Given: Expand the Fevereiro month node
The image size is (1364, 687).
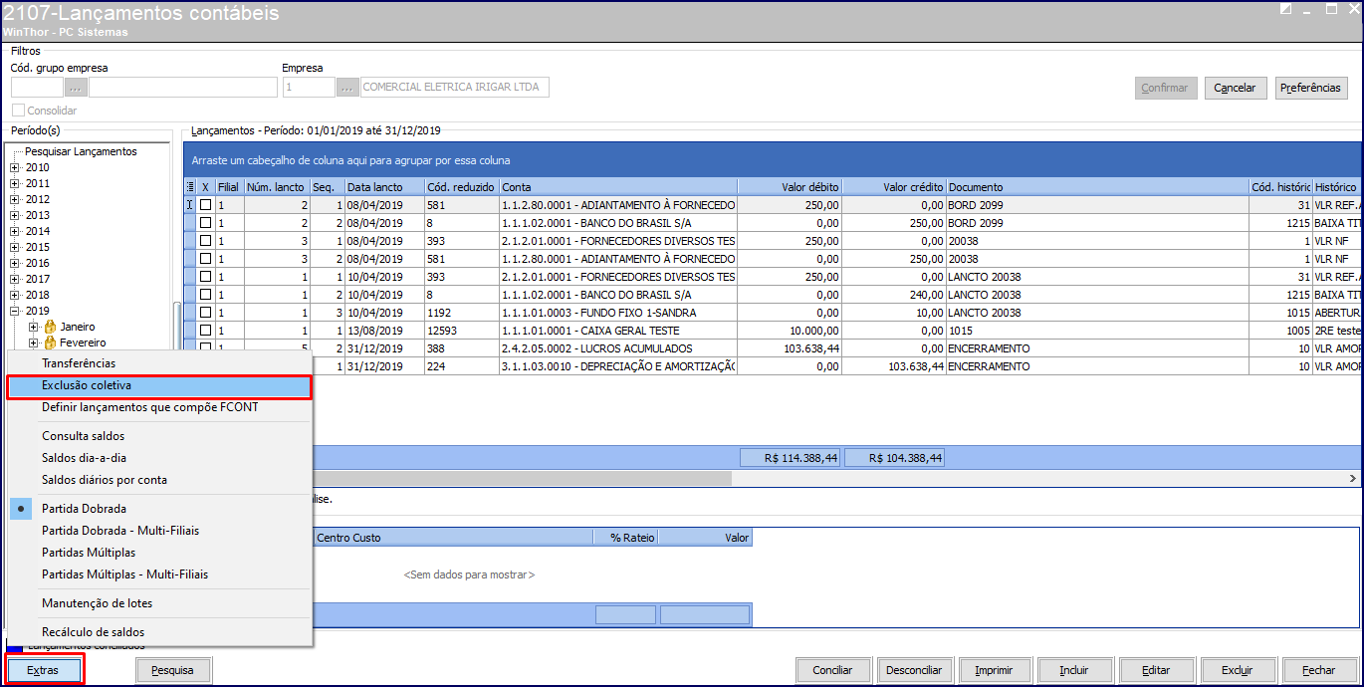Looking at the screenshot, I should [x=33, y=343].
